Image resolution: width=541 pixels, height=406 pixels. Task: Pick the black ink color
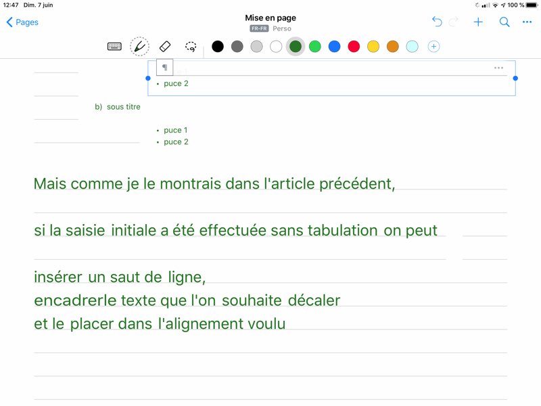[218, 47]
